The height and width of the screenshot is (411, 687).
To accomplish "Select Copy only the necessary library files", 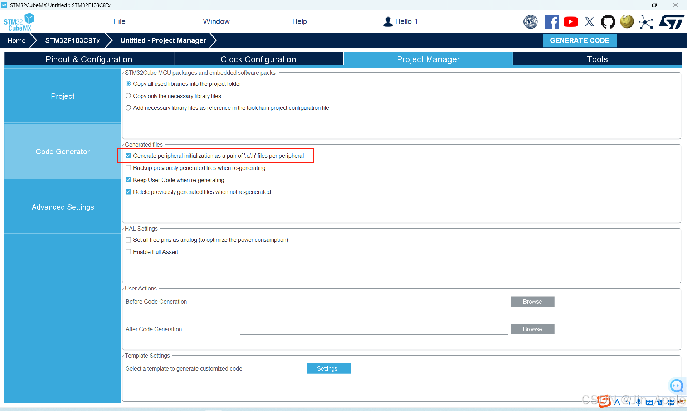I will point(128,96).
